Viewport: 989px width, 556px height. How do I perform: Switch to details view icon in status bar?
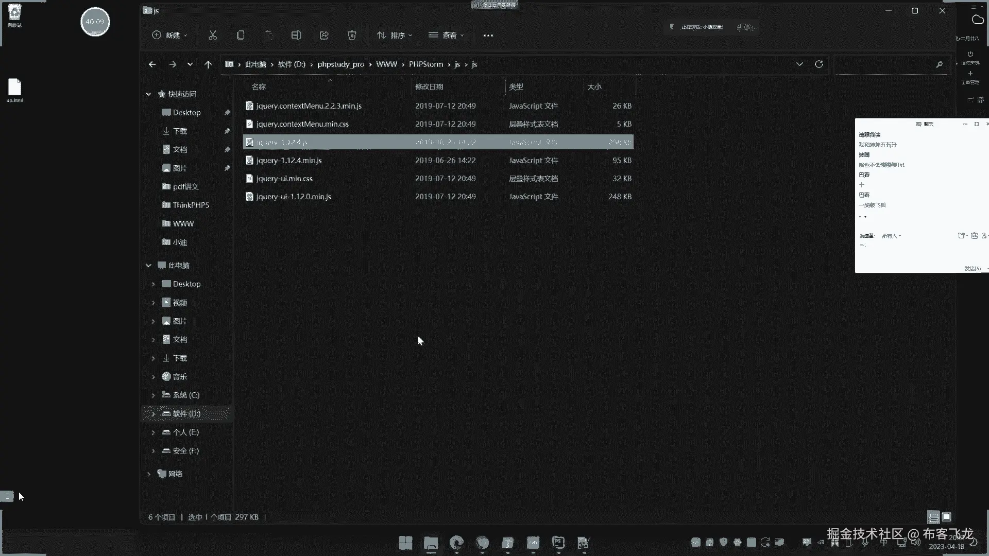click(x=933, y=517)
